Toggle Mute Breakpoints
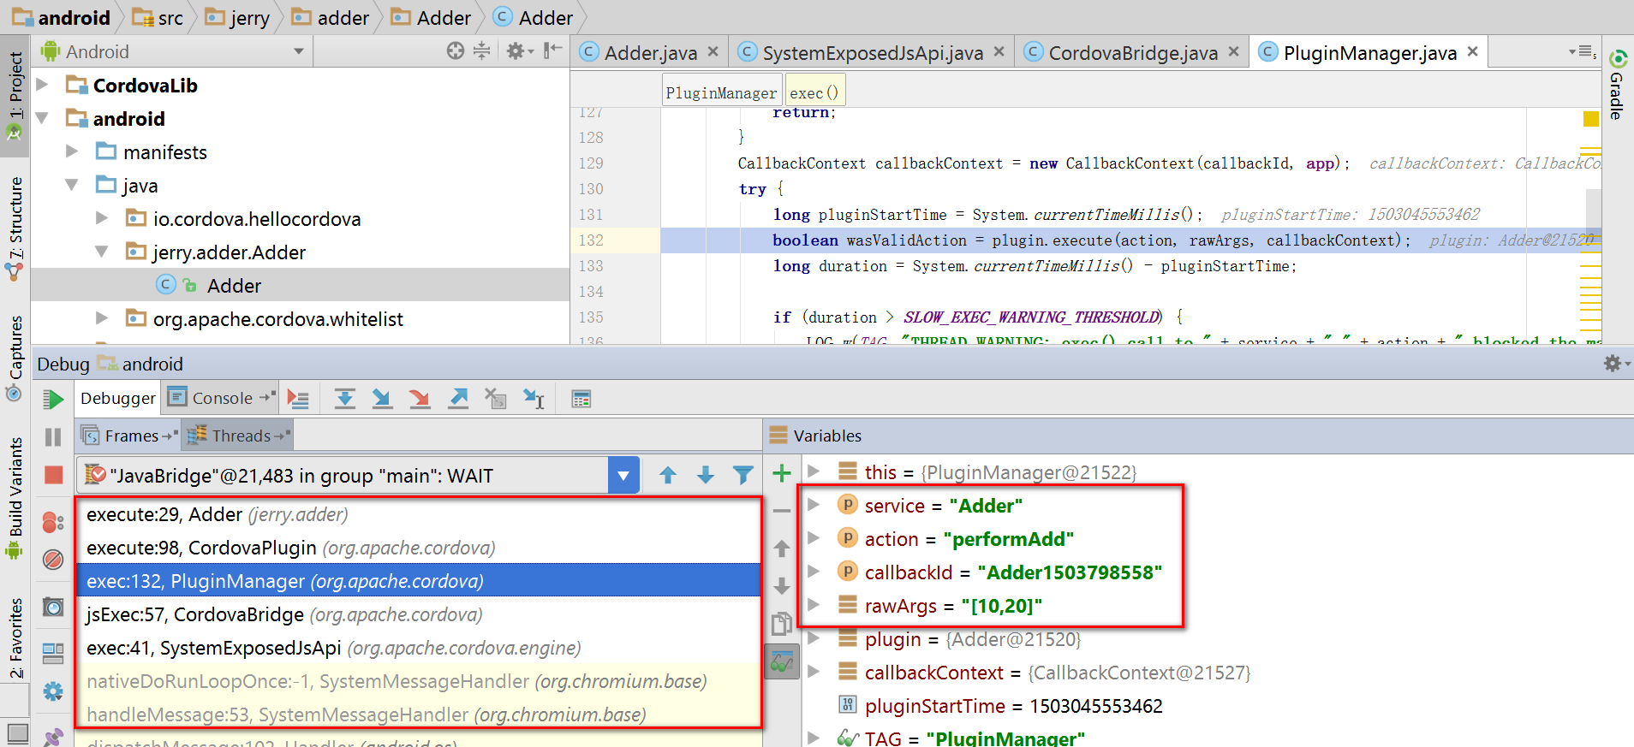Image resolution: width=1634 pixels, height=747 pixels. tap(53, 560)
